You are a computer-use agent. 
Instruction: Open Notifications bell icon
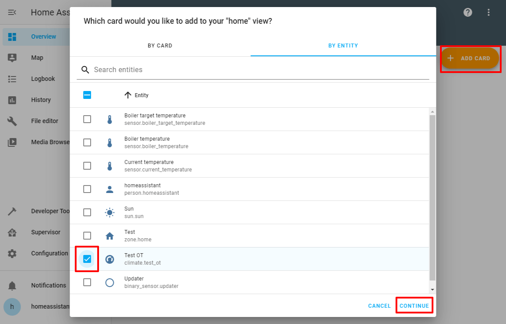tap(12, 285)
